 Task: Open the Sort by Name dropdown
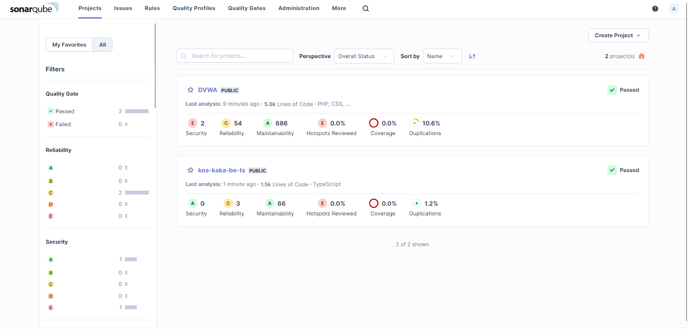442,56
